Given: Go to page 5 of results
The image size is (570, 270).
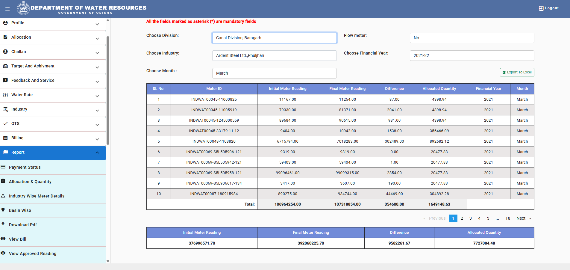Looking at the screenshot, I should tap(488, 218).
